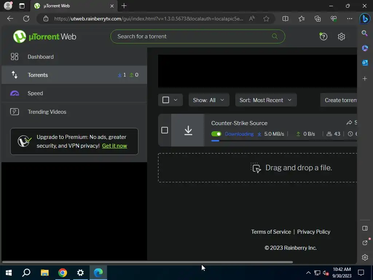Screen dimensions: 373x280
Task: Click the Drag and drop a file area
Action: [x=258, y=168]
